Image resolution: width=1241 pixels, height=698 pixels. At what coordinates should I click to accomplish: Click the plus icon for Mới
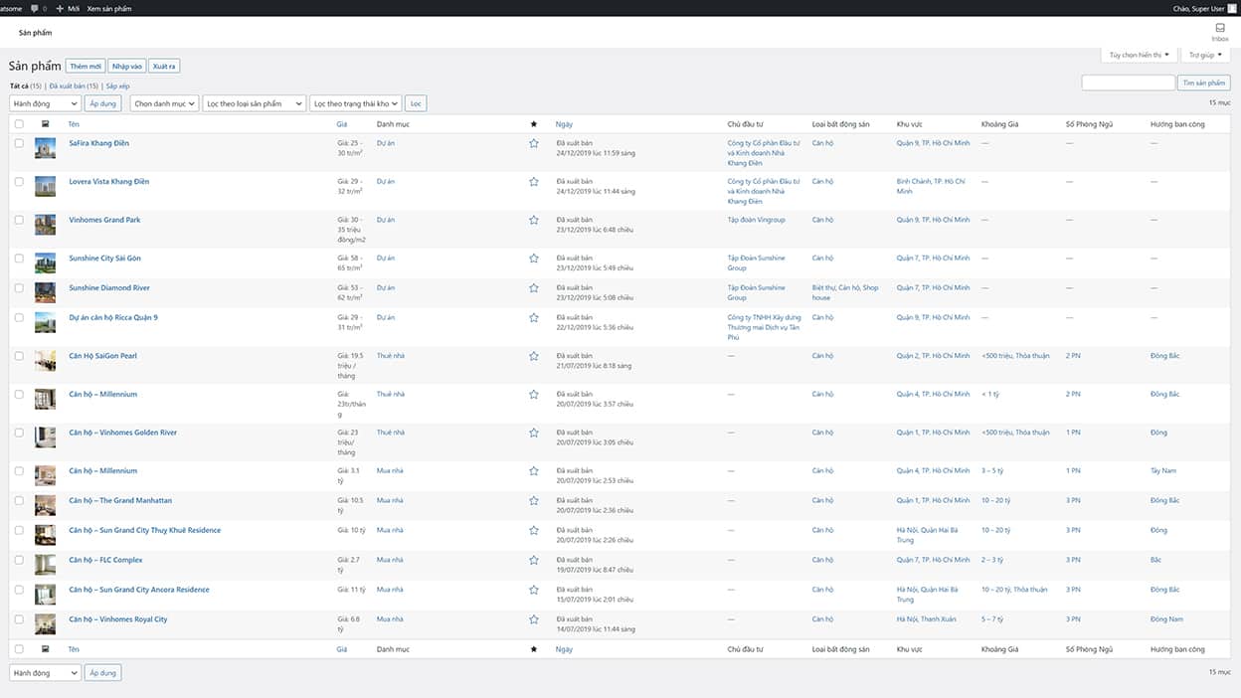point(60,8)
